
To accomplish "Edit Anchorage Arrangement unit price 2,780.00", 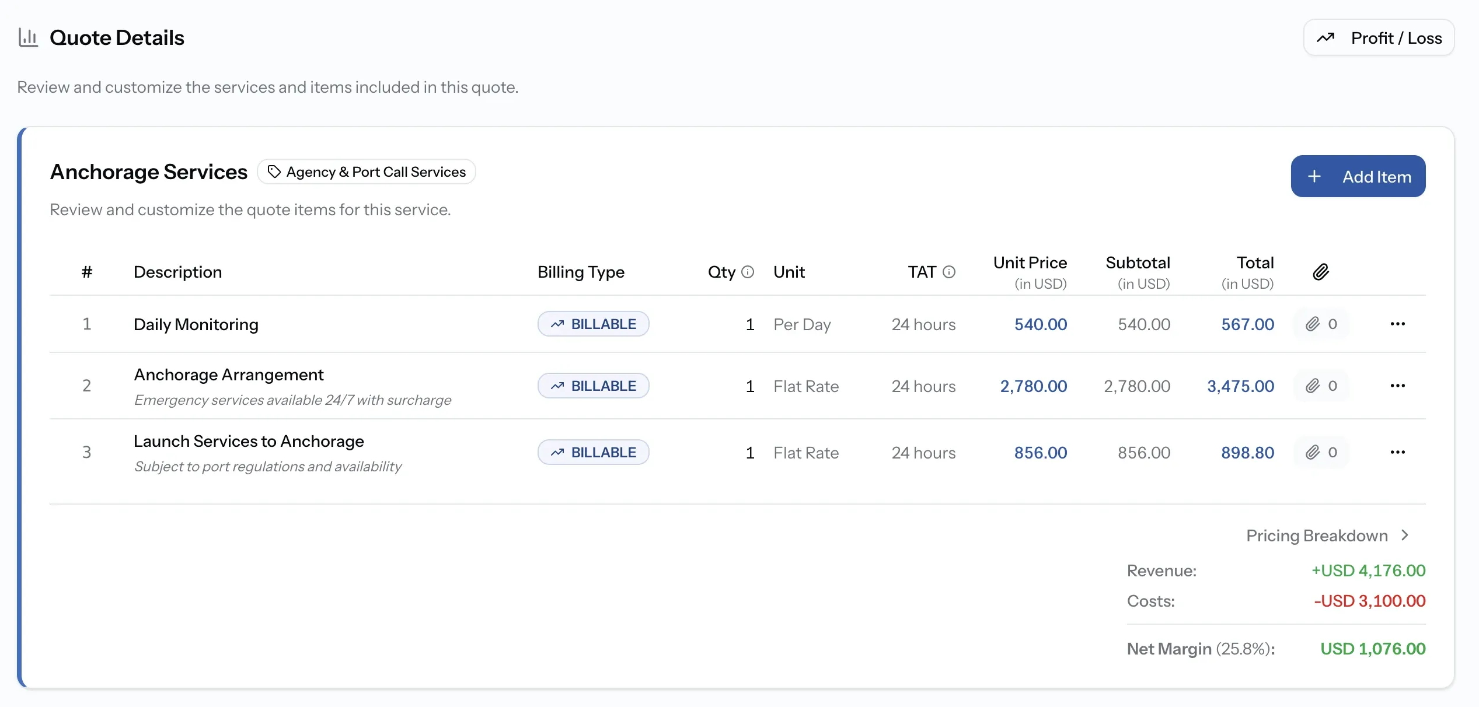I will (x=1034, y=386).
